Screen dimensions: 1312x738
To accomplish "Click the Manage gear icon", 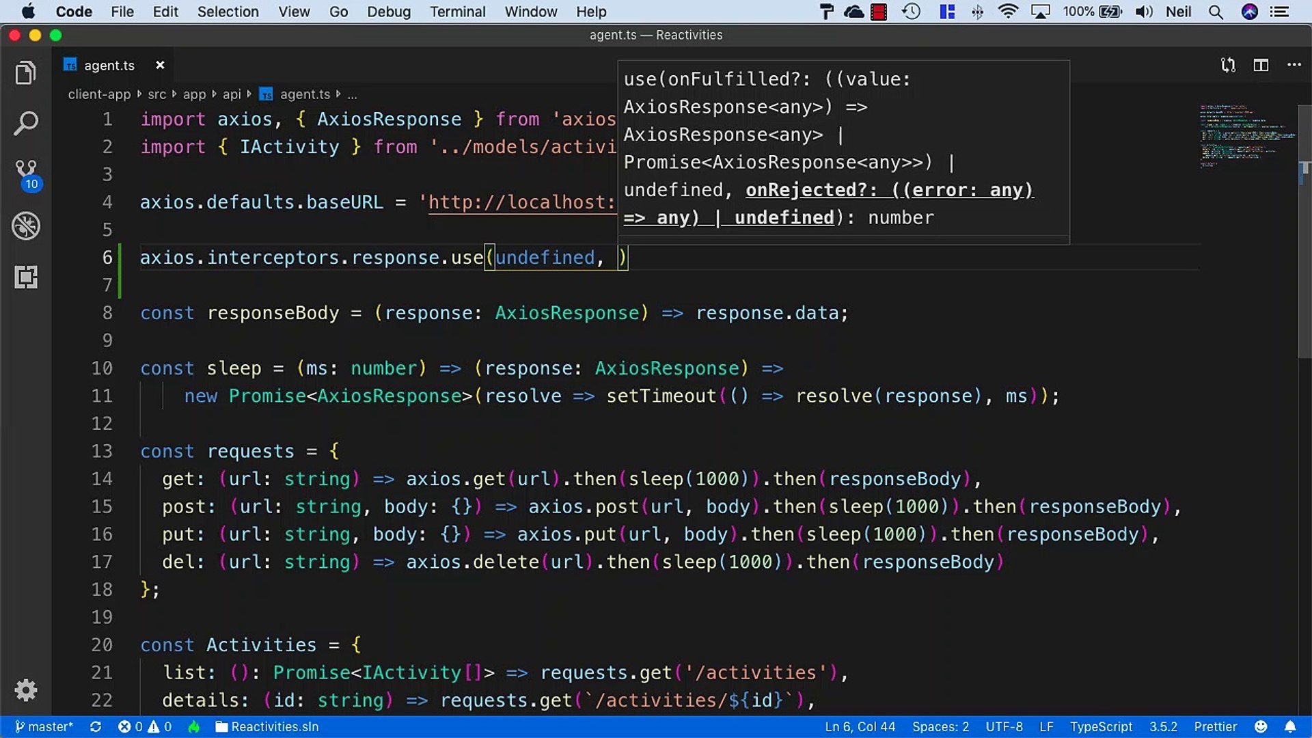I will [x=25, y=690].
